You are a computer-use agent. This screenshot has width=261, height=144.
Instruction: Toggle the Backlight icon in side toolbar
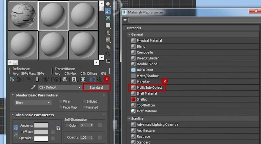click(x=108, y=11)
